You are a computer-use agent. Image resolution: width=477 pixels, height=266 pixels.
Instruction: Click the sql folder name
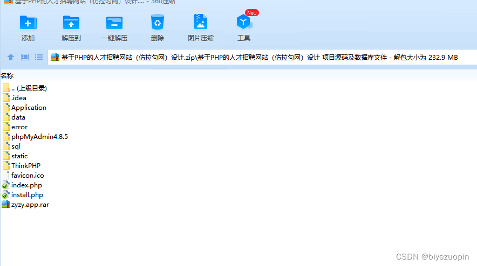click(16, 146)
